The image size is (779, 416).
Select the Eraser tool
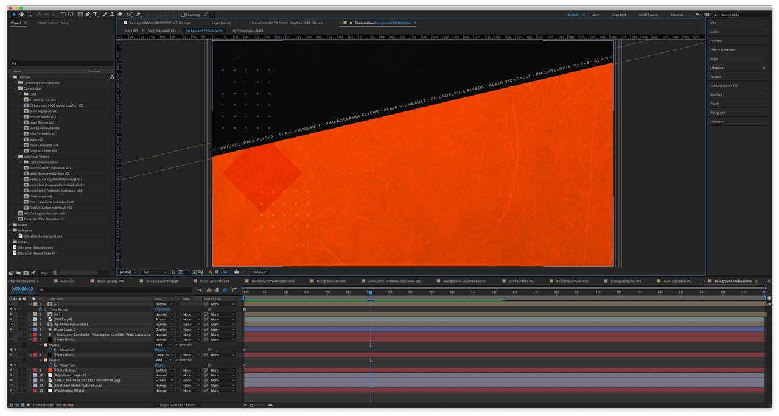120,15
